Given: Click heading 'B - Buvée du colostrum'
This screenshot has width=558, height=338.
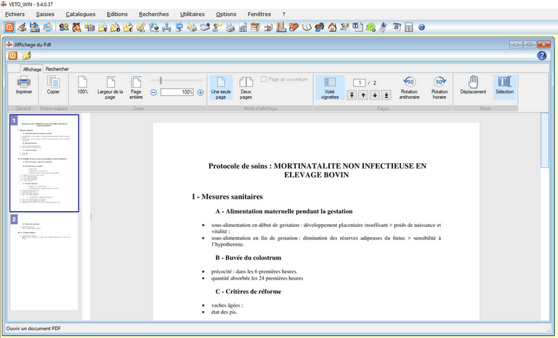Looking at the screenshot, I should [x=248, y=257].
